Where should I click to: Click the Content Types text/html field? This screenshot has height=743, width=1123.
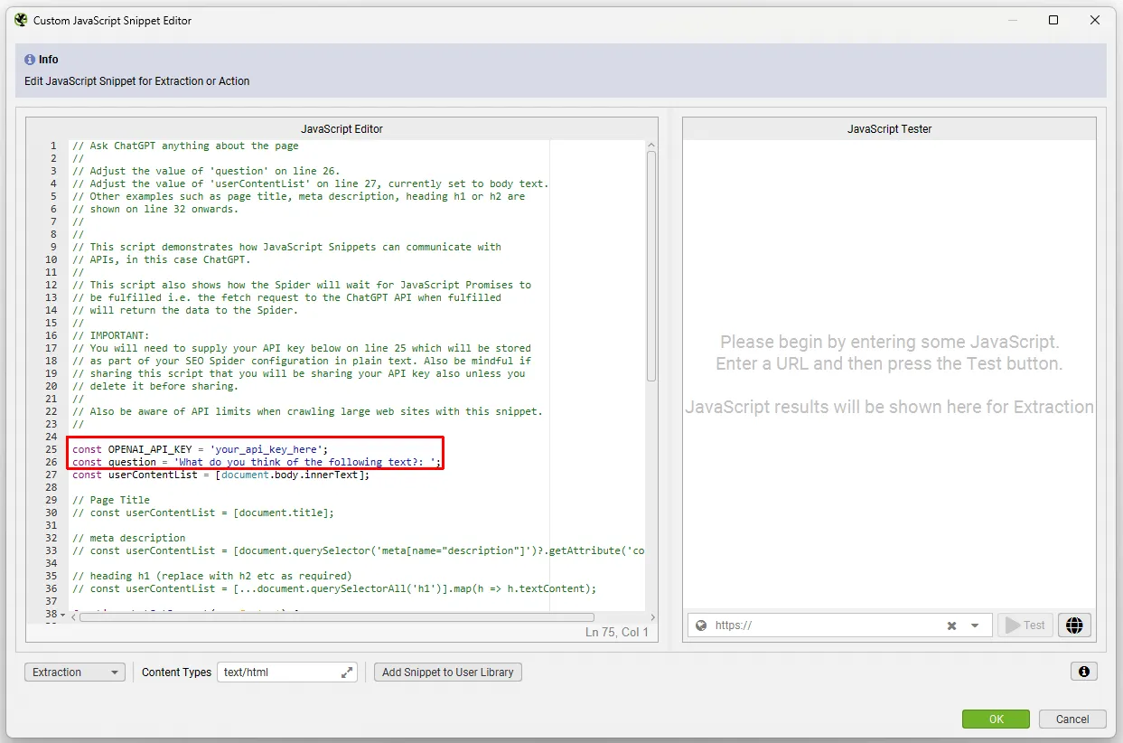click(x=278, y=672)
